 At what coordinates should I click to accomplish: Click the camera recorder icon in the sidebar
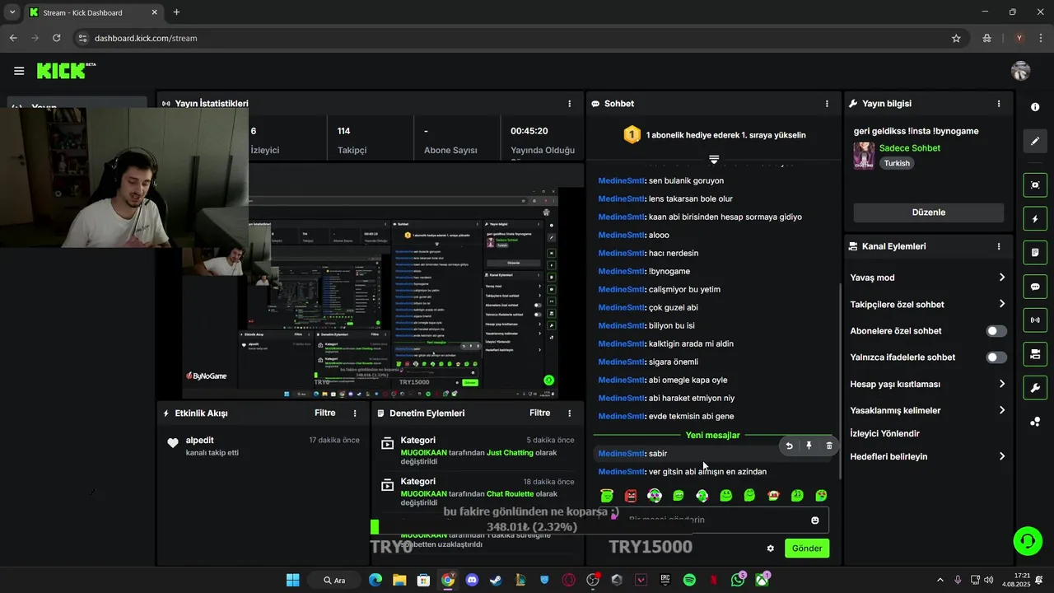(x=1035, y=354)
